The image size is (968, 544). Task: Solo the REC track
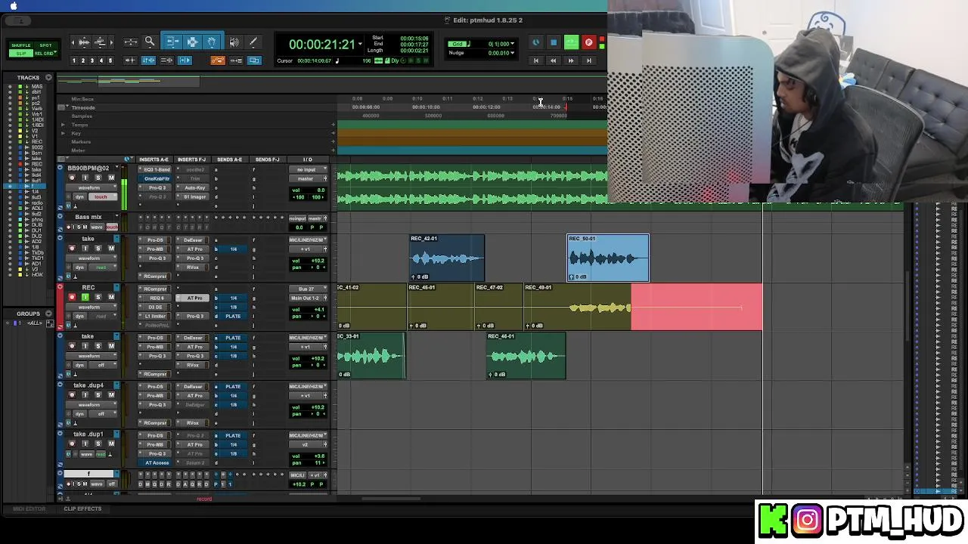[98, 298]
